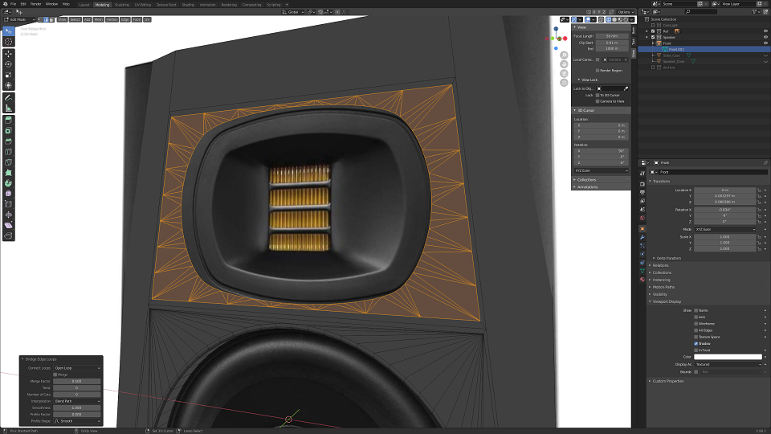Expand the Custom Properties panel
Viewport: 771px width, 434px height.
click(667, 381)
